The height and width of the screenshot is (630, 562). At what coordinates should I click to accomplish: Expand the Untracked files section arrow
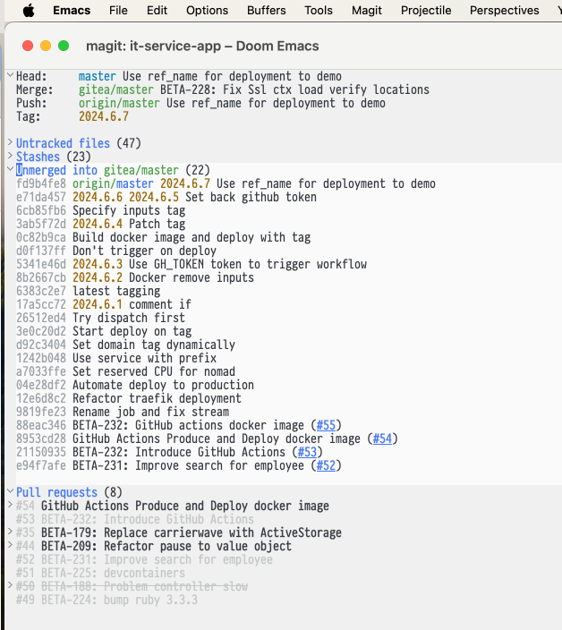tap(11, 142)
